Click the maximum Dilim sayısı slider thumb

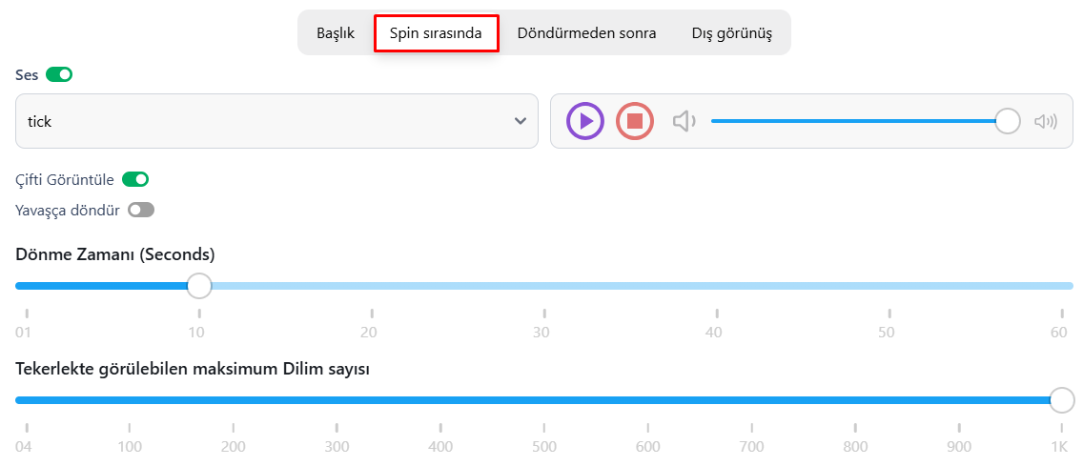[1062, 399]
